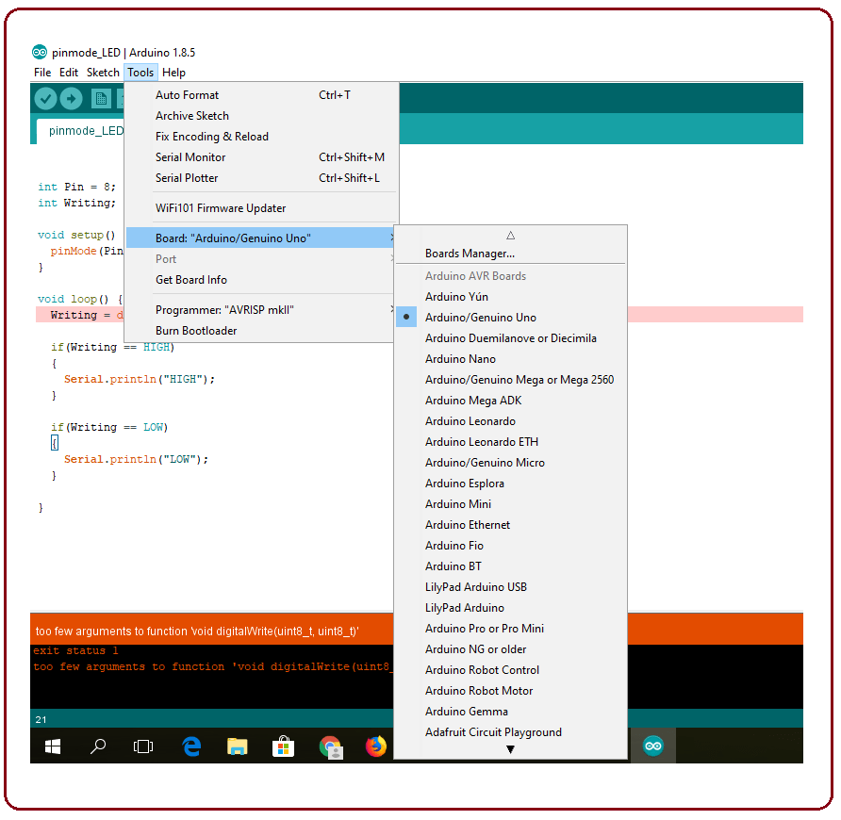Open the Sketch menu
This screenshot has height=820, width=841.
102,73
